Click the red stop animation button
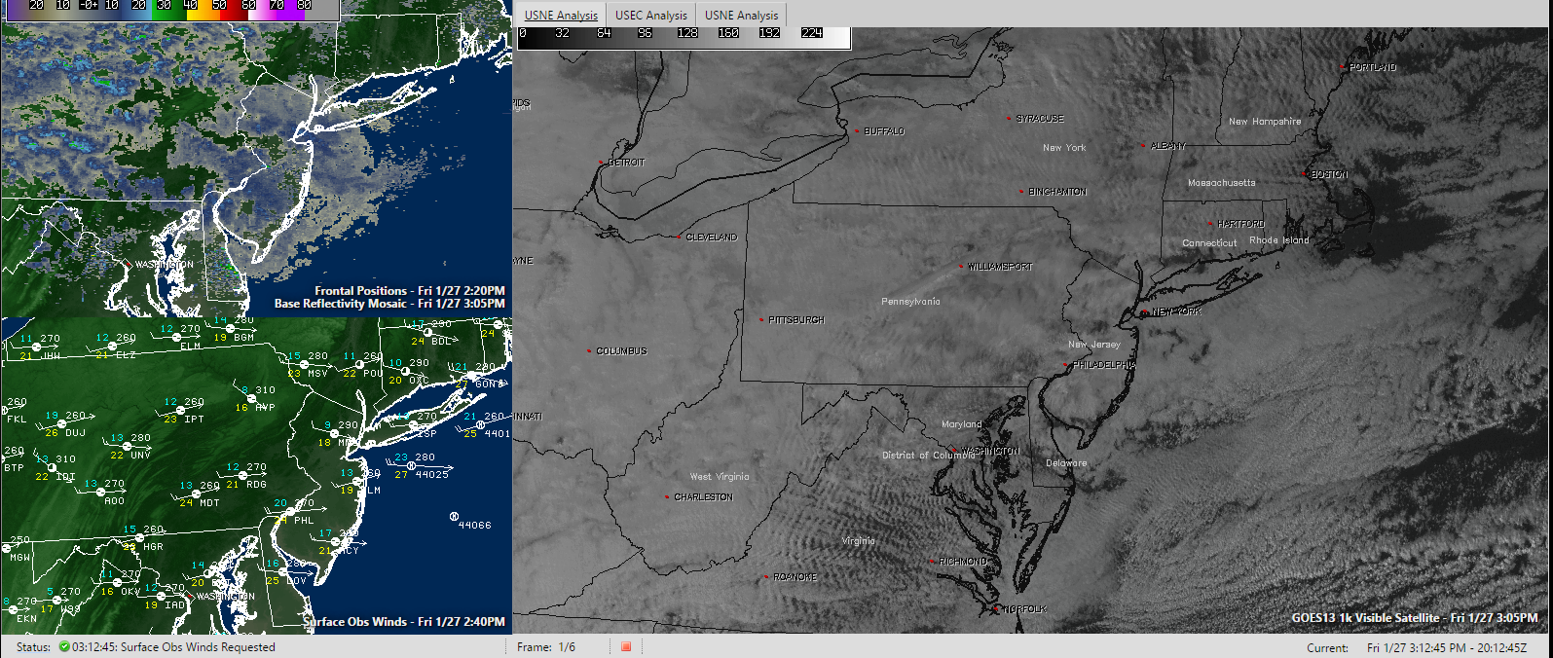Screen dimensions: 1553x658 tap(626, 646)
